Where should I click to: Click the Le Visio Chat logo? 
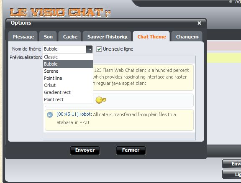click(x=60, y=12)
